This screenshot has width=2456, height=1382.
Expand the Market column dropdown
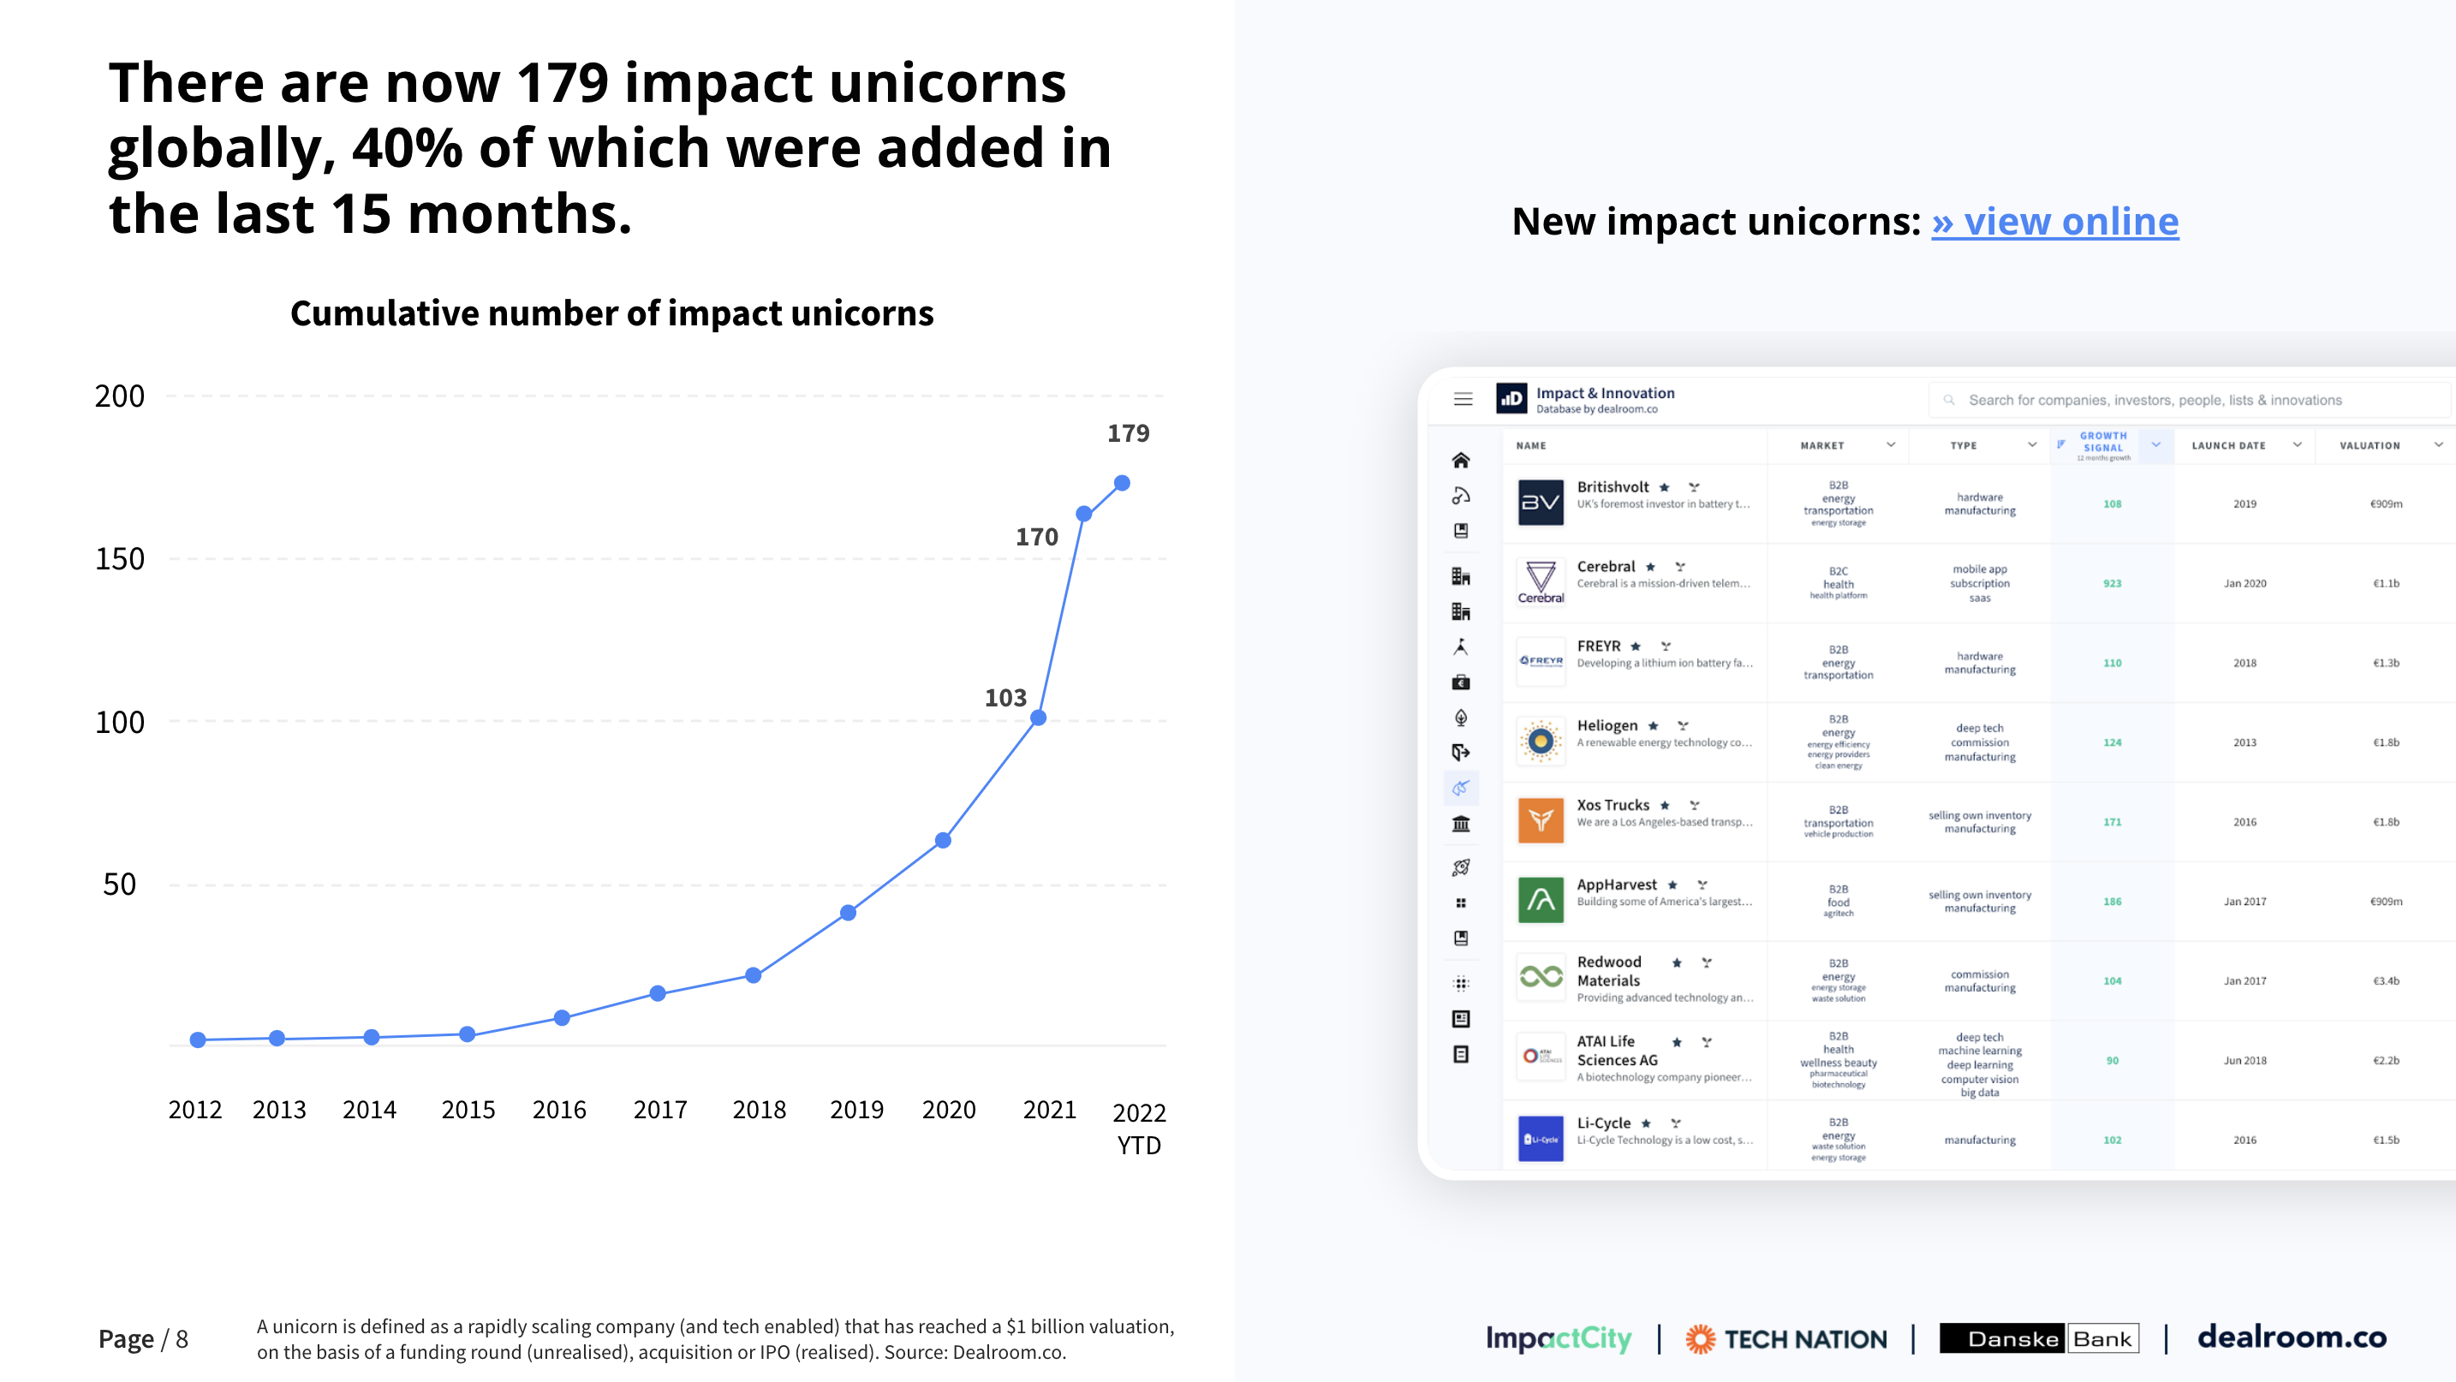pyautogui.click(x=1891, y=445)
